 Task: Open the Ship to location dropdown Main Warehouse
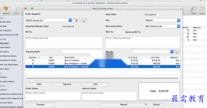click(178, 26)
